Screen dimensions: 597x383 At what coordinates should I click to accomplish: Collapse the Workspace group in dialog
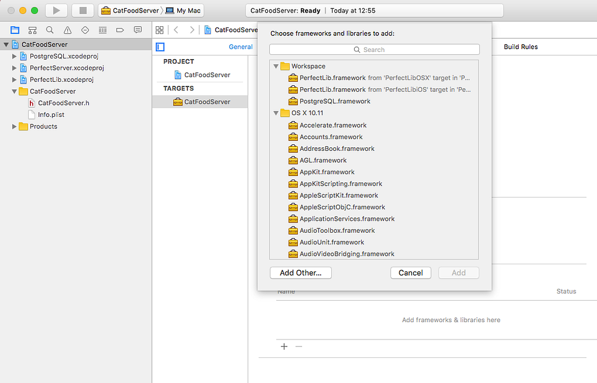pos(276,66)
